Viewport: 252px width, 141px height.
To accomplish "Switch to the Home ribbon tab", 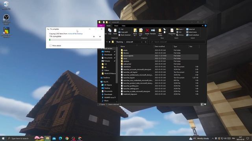I will point(109,25).
